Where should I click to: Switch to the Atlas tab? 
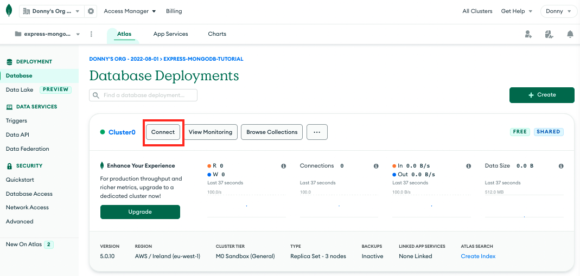click(x=124, y=34)
